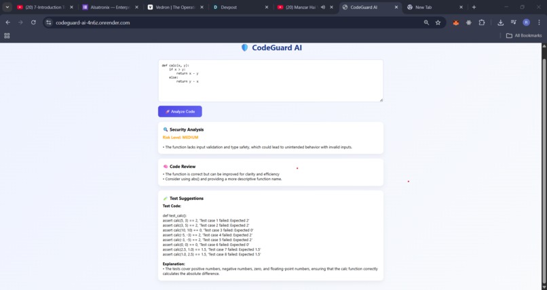
Task: Click the page scrollbar up arrow
Action: tap(544, 45)
